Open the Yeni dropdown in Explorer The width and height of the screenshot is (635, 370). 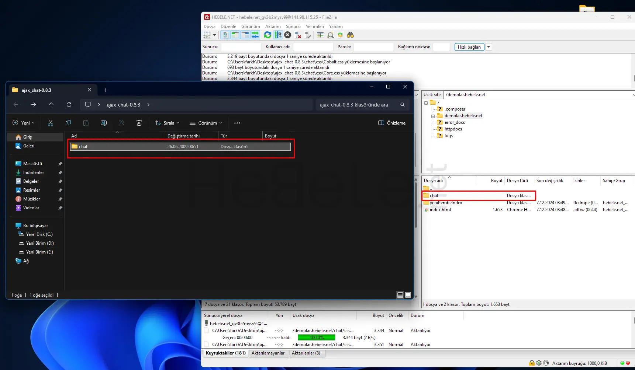24,123
